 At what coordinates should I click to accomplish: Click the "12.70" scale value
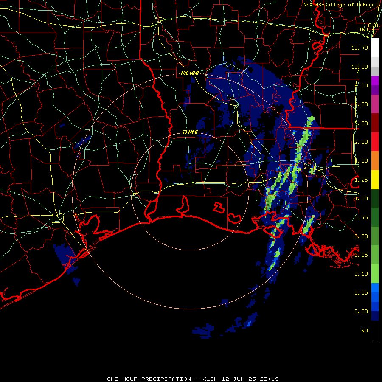pyautogui.click(x=360, y=48)
